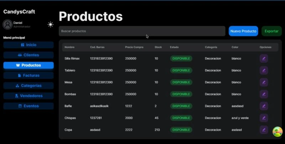Click the edit pencil icon for Silla Rimax
Viewport: 285px width, 144px height.
[264, 58]
